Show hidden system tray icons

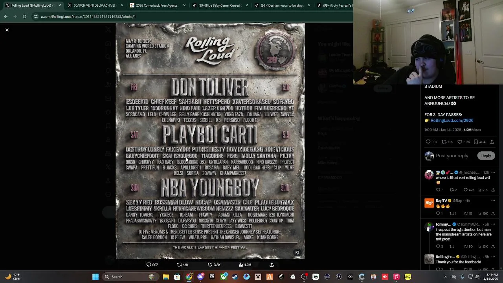(445, 277)
